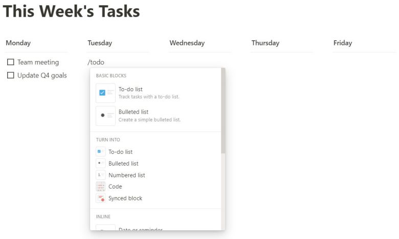Choose "Code" in Turn Into section

pyautogui.click(x=115, y=187)
